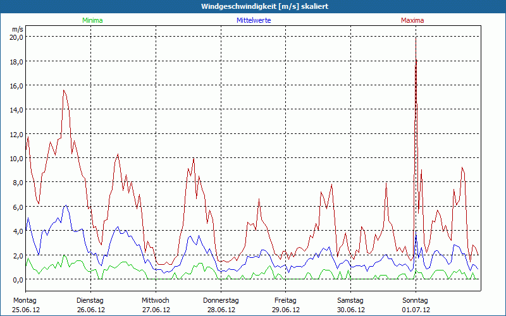This screenshot has height=316, width=506.
Task: Click the green Minima legend label
Action: [92, 20]
